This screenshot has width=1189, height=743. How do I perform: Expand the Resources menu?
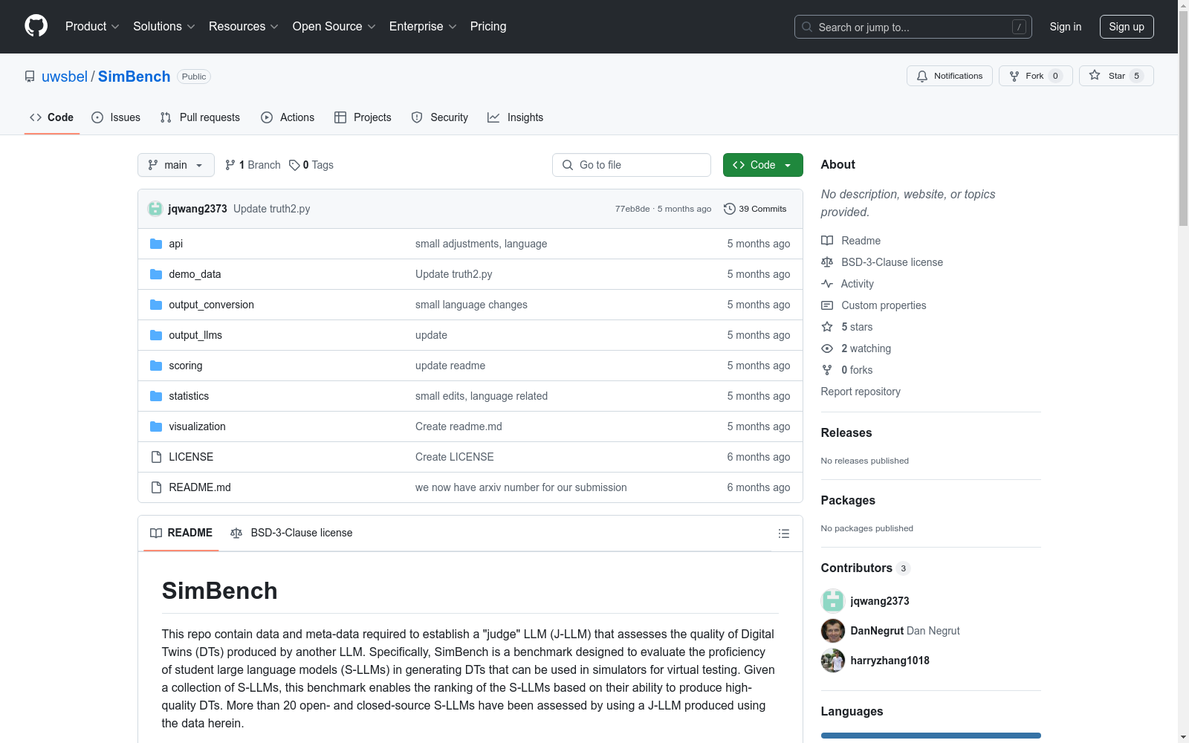pos(244,26)
